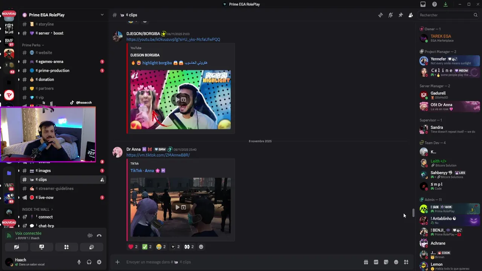Open Sandra supervisor in the member list
Screen dimensions: 482x271
(x=448, y=129)
